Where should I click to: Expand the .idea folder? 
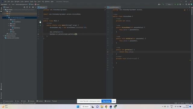coord(5,12)
